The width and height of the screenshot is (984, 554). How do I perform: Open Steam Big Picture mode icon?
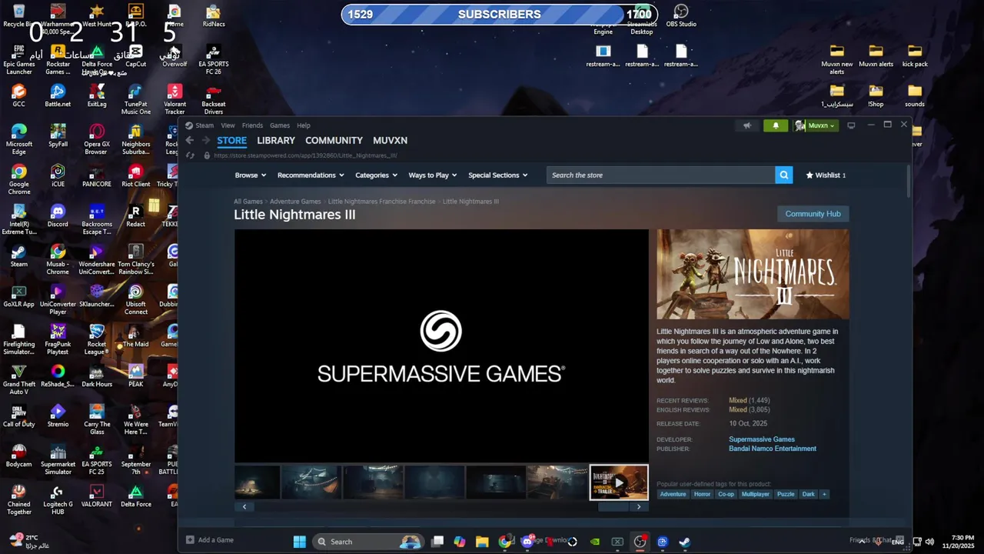851,125
